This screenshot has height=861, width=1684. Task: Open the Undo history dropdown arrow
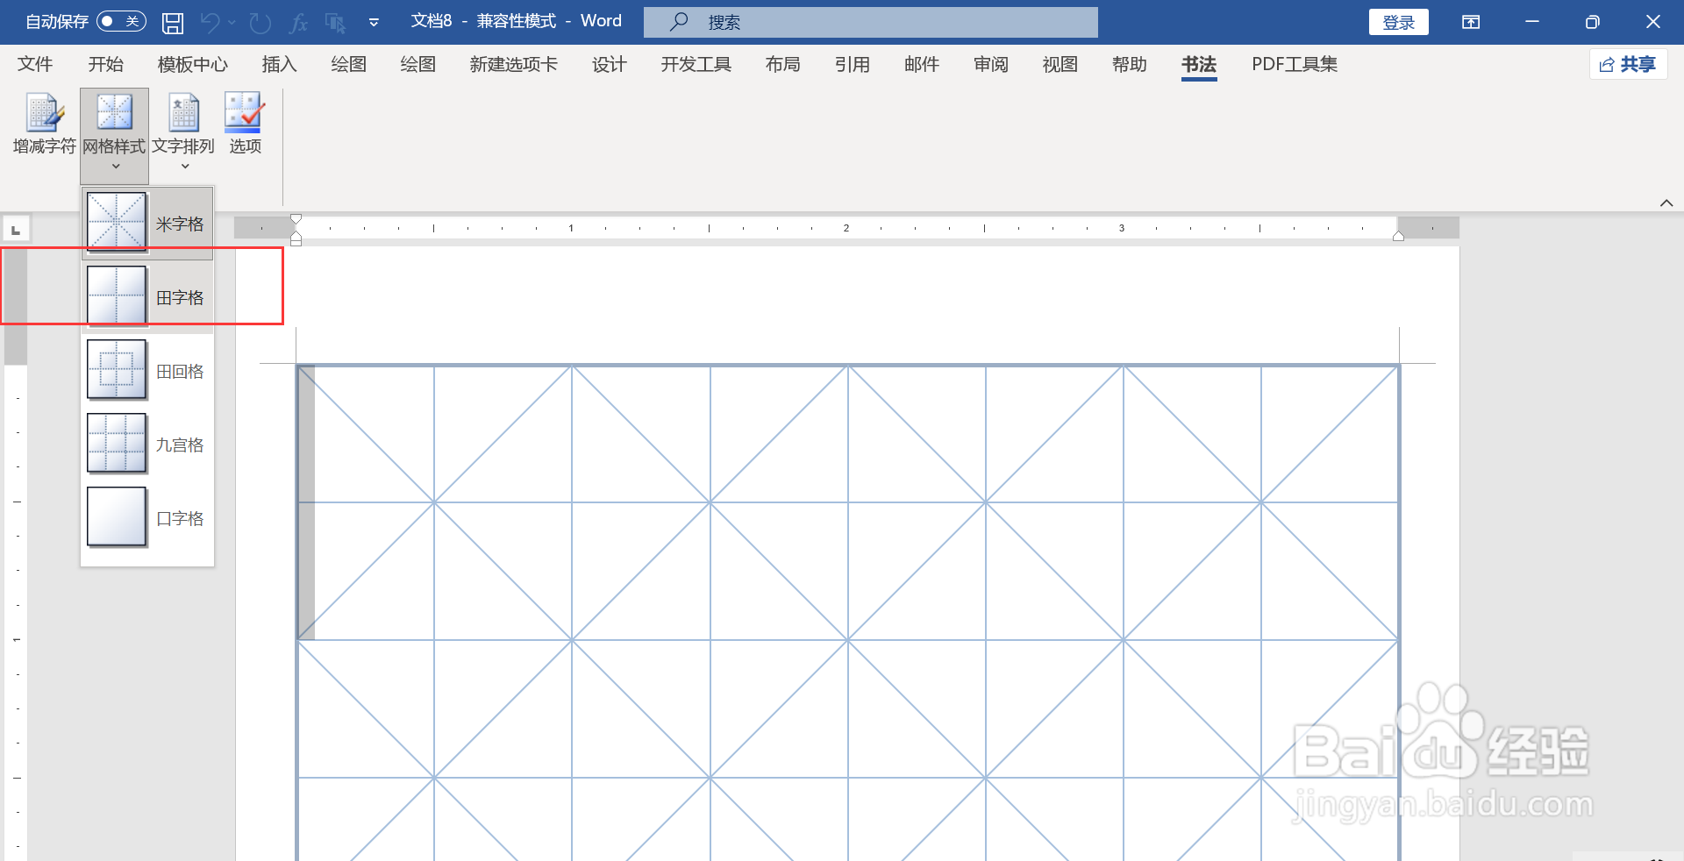232,22
